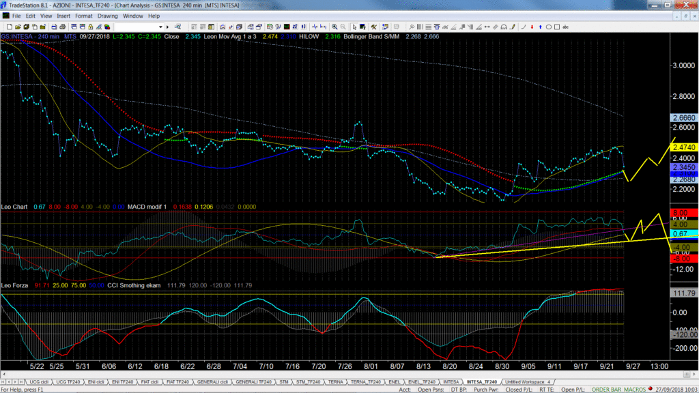699x393 pixels.
Task: Switch to the ENEL workspace tab
Action: [x=394, y=382]
